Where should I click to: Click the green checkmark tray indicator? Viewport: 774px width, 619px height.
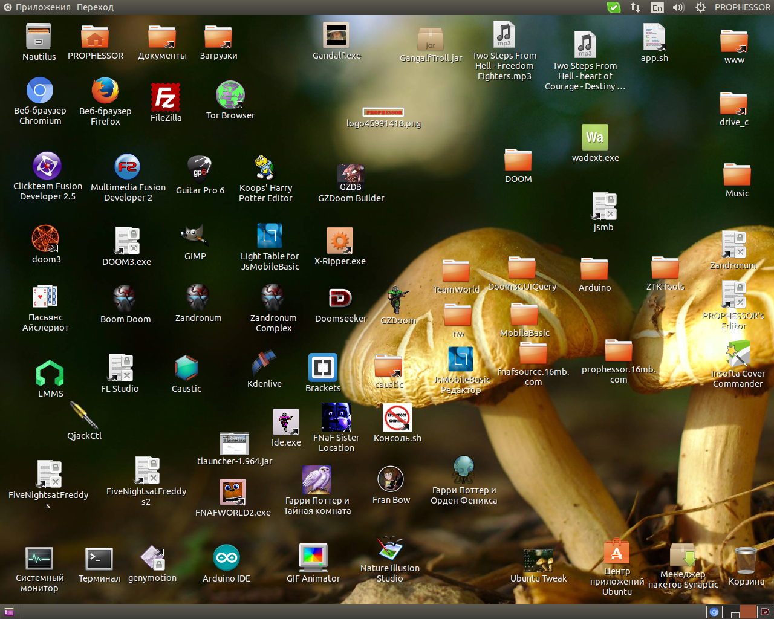pyautogui.click(x=614, y=7)
